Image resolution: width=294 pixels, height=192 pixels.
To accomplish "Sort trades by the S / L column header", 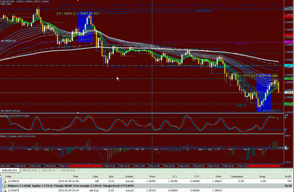I will [175, 177].
